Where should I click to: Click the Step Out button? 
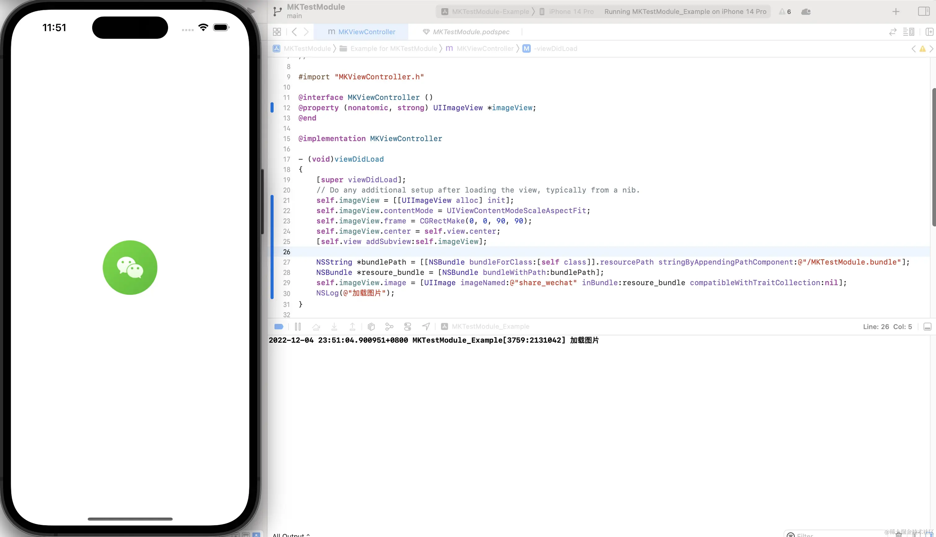pyautogui.click(x=352, y=327)
